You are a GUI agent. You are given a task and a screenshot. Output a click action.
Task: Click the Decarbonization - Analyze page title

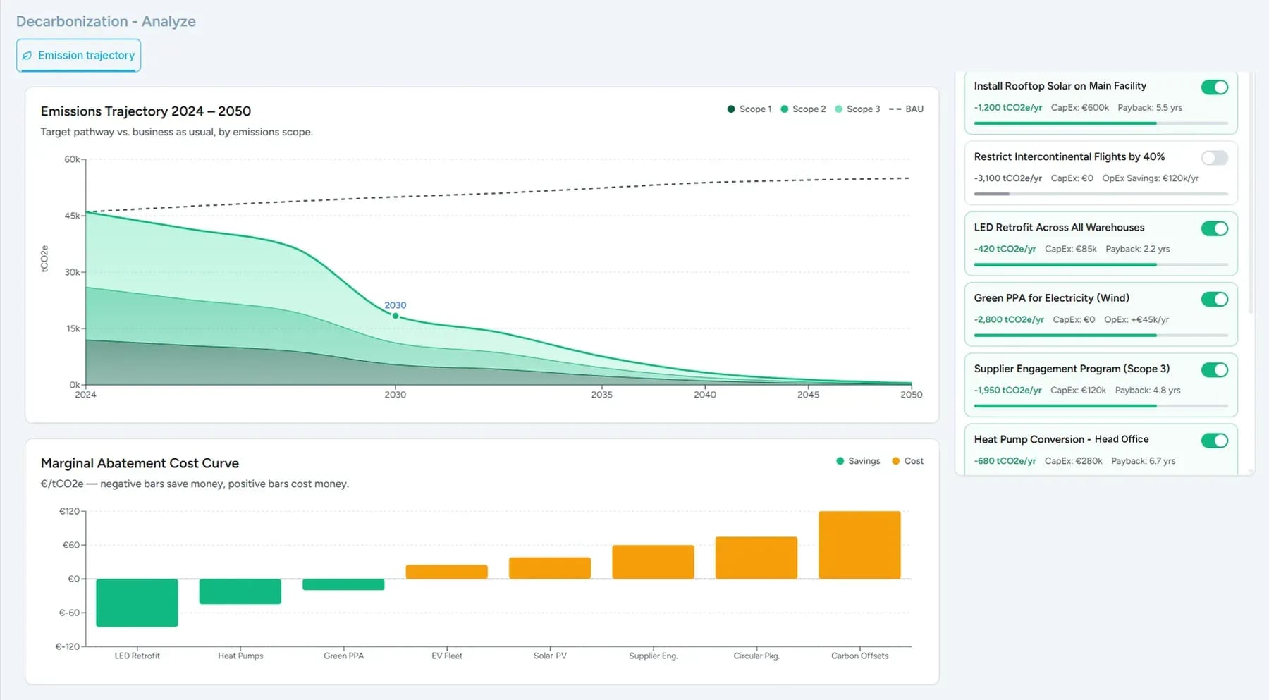click(x=106, y=21)
